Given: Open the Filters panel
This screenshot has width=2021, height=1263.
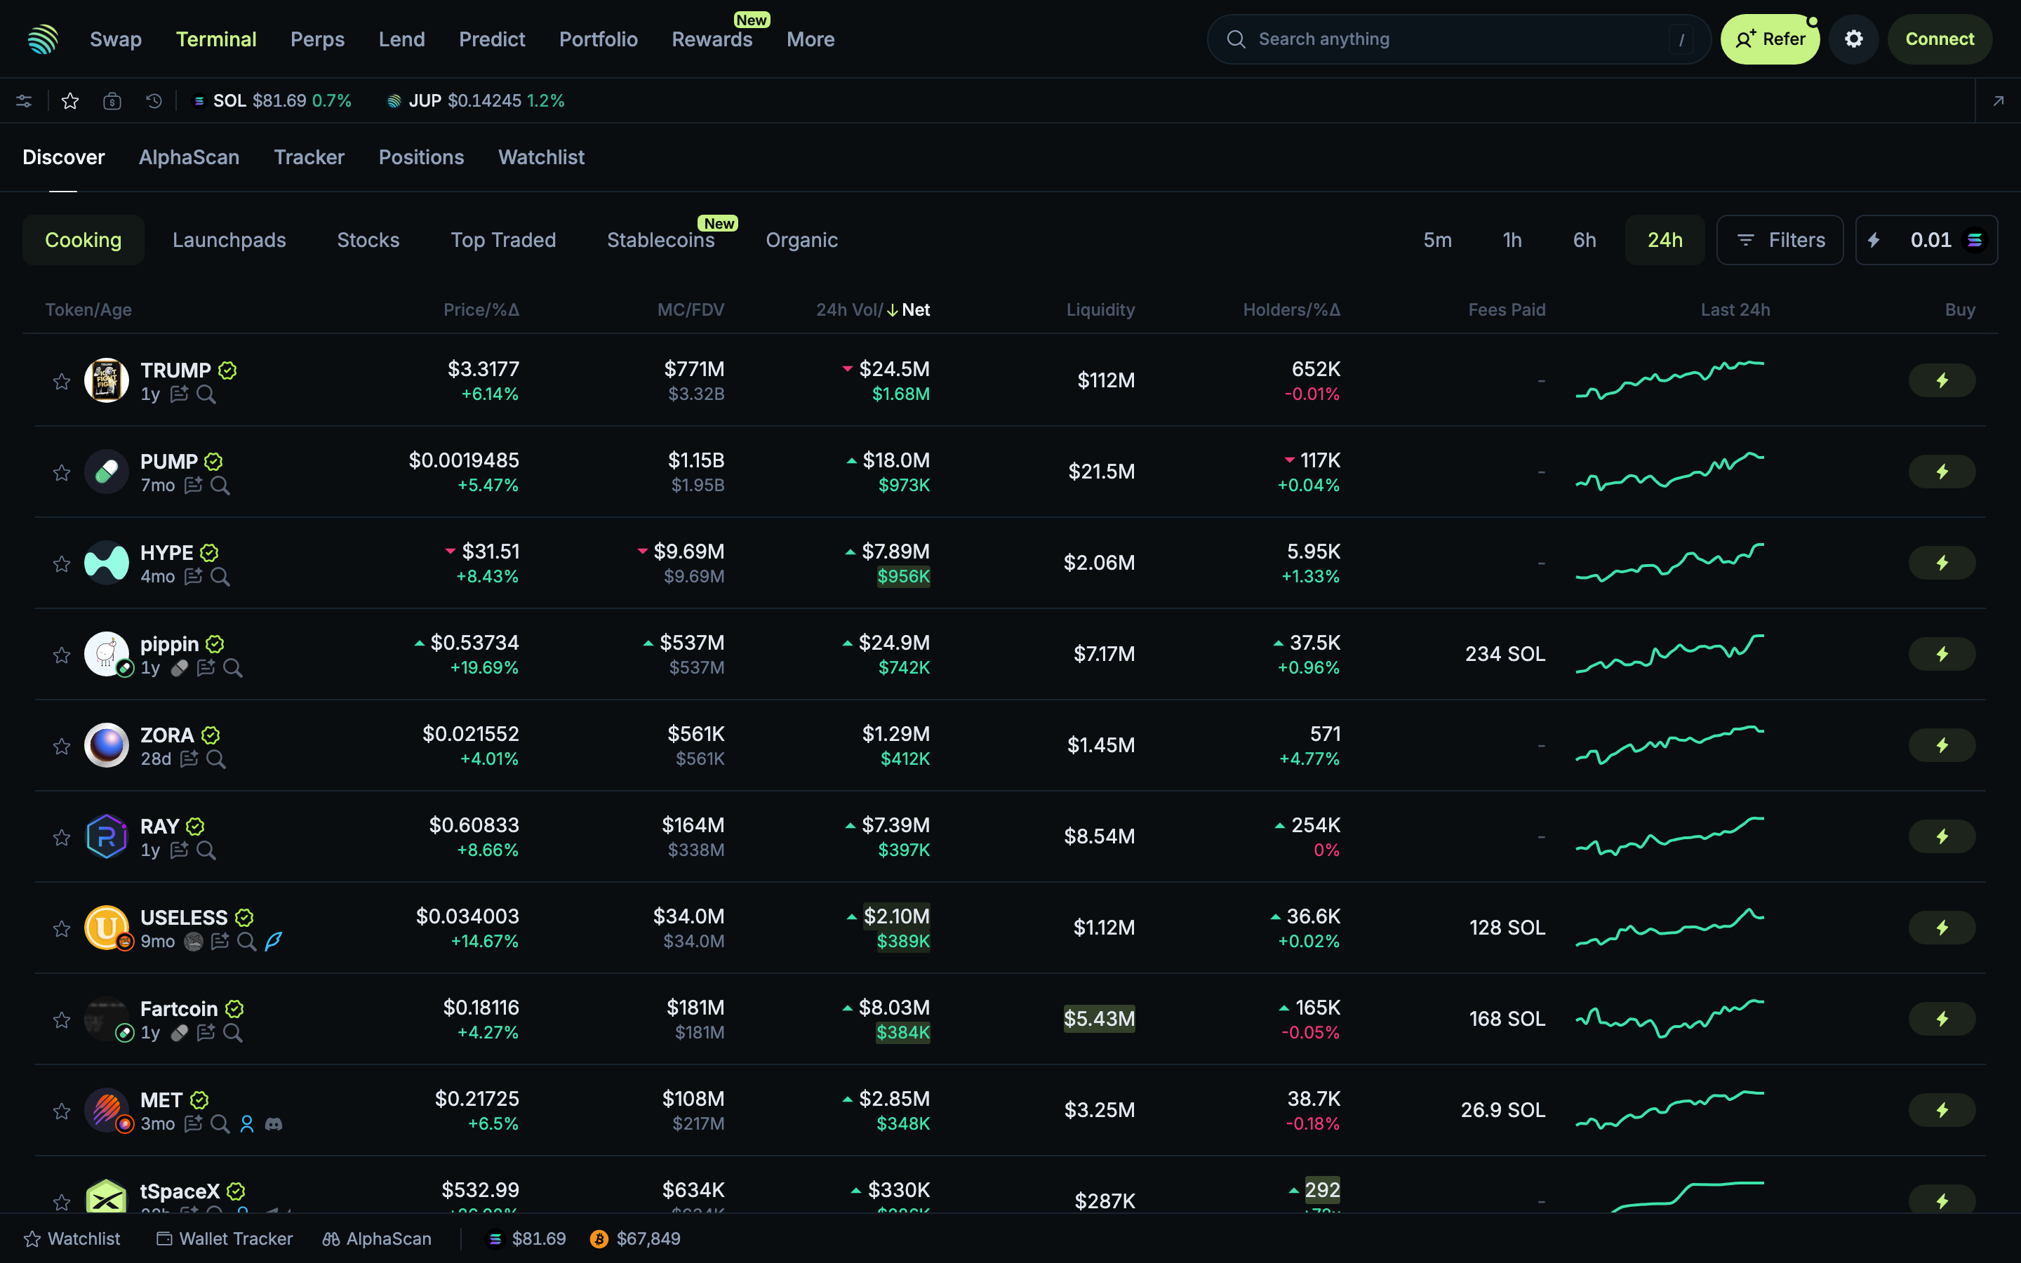Looking at the screenshot, I should point(1780,240).
